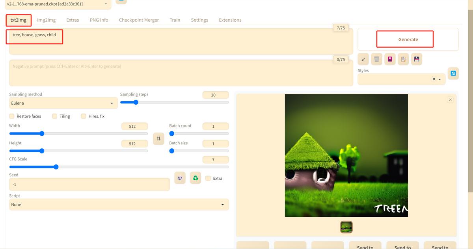The width and height of the screenshot is (473, 249).
Task: Open the Settings tab
Action: pos(199,20)
